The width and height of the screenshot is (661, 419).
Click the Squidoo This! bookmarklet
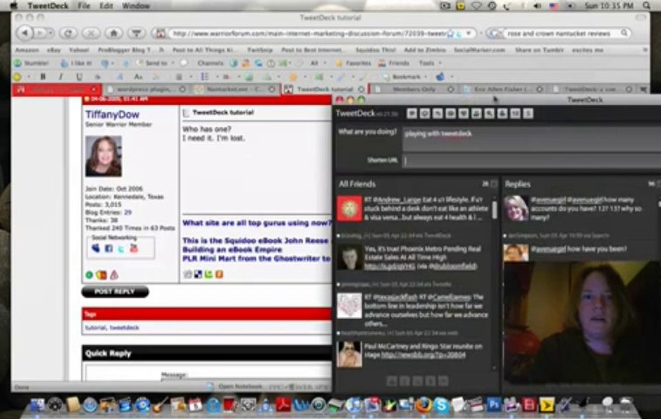(375, 49)
